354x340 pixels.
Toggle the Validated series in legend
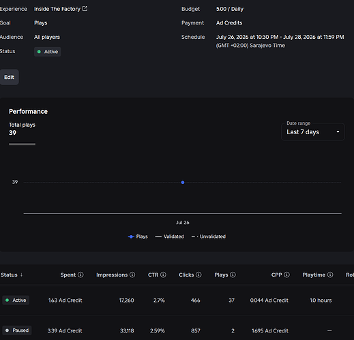point(169,236)
